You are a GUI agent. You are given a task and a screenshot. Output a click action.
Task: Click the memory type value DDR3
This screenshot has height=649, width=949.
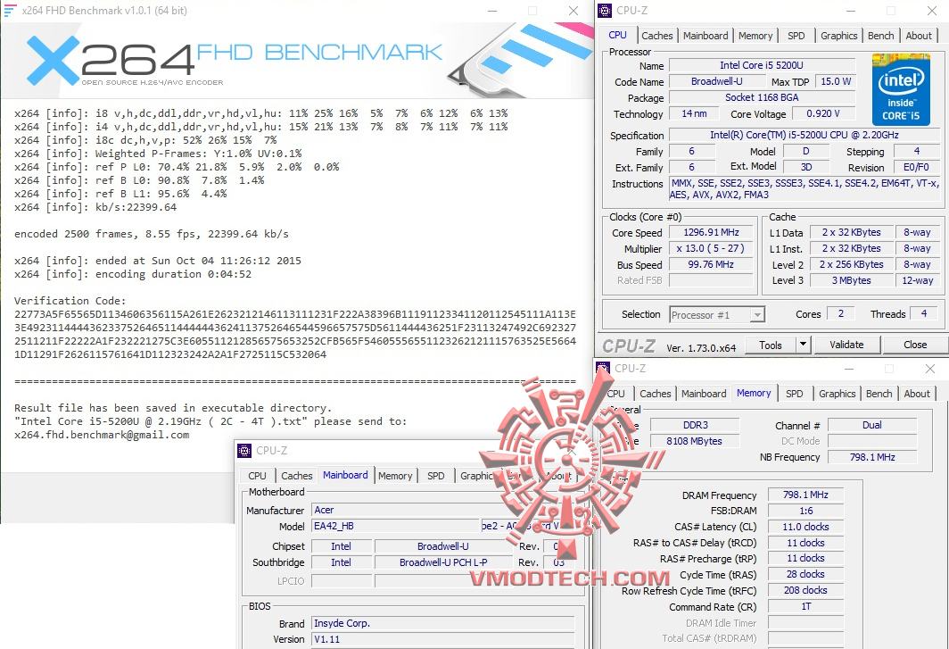click(695, 426)
